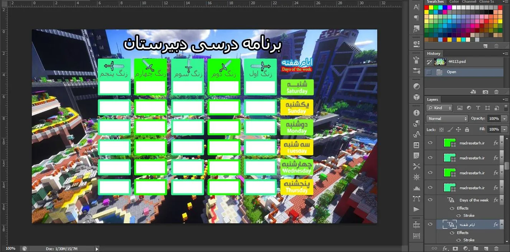510x252 pixels.
Task: Create new snapshot in History panel
Action: pyautogui.click(x=485, y=92)
